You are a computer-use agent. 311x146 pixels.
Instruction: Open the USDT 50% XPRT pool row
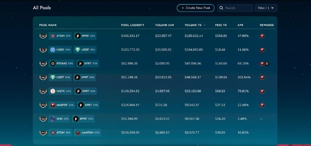point(155,77)
